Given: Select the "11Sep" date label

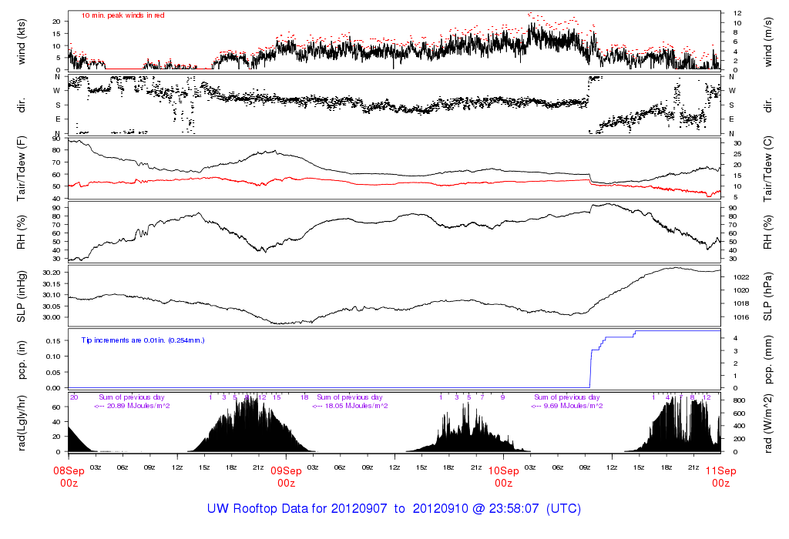Looking at the screenshot, I should pos(720,471).
